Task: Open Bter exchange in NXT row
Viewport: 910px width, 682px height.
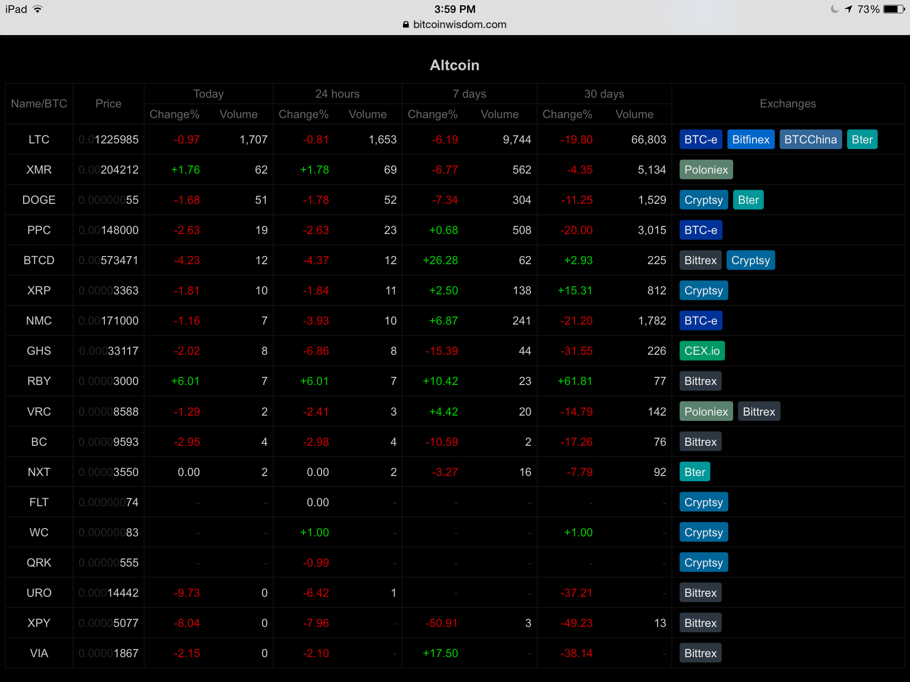Action: [x=695, y=472]
